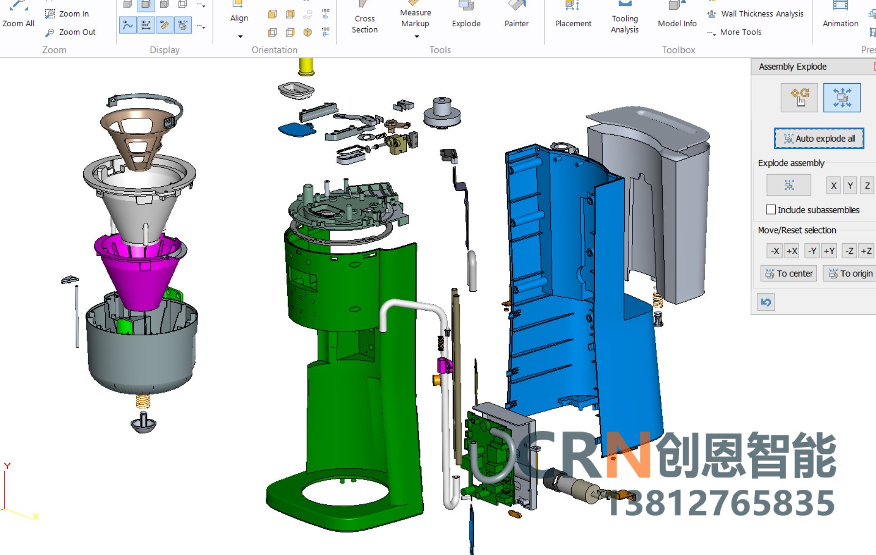The width and height of the screenshot is (876, 555).
Task: Expand more display visibility options
Action: click(201, 26)
